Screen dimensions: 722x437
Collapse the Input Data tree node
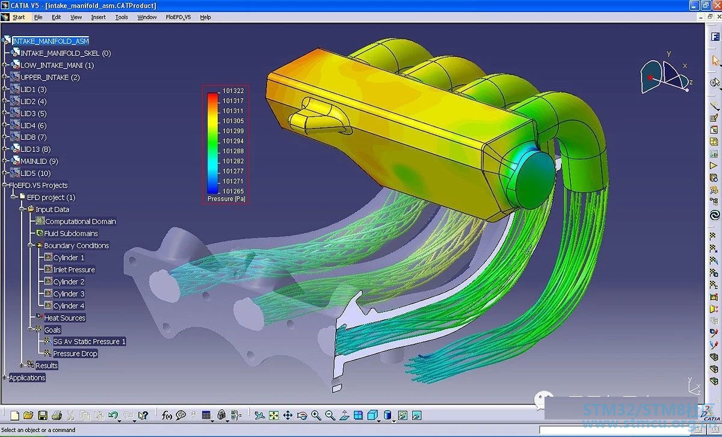pyautogui.click(x=22, y=209)
